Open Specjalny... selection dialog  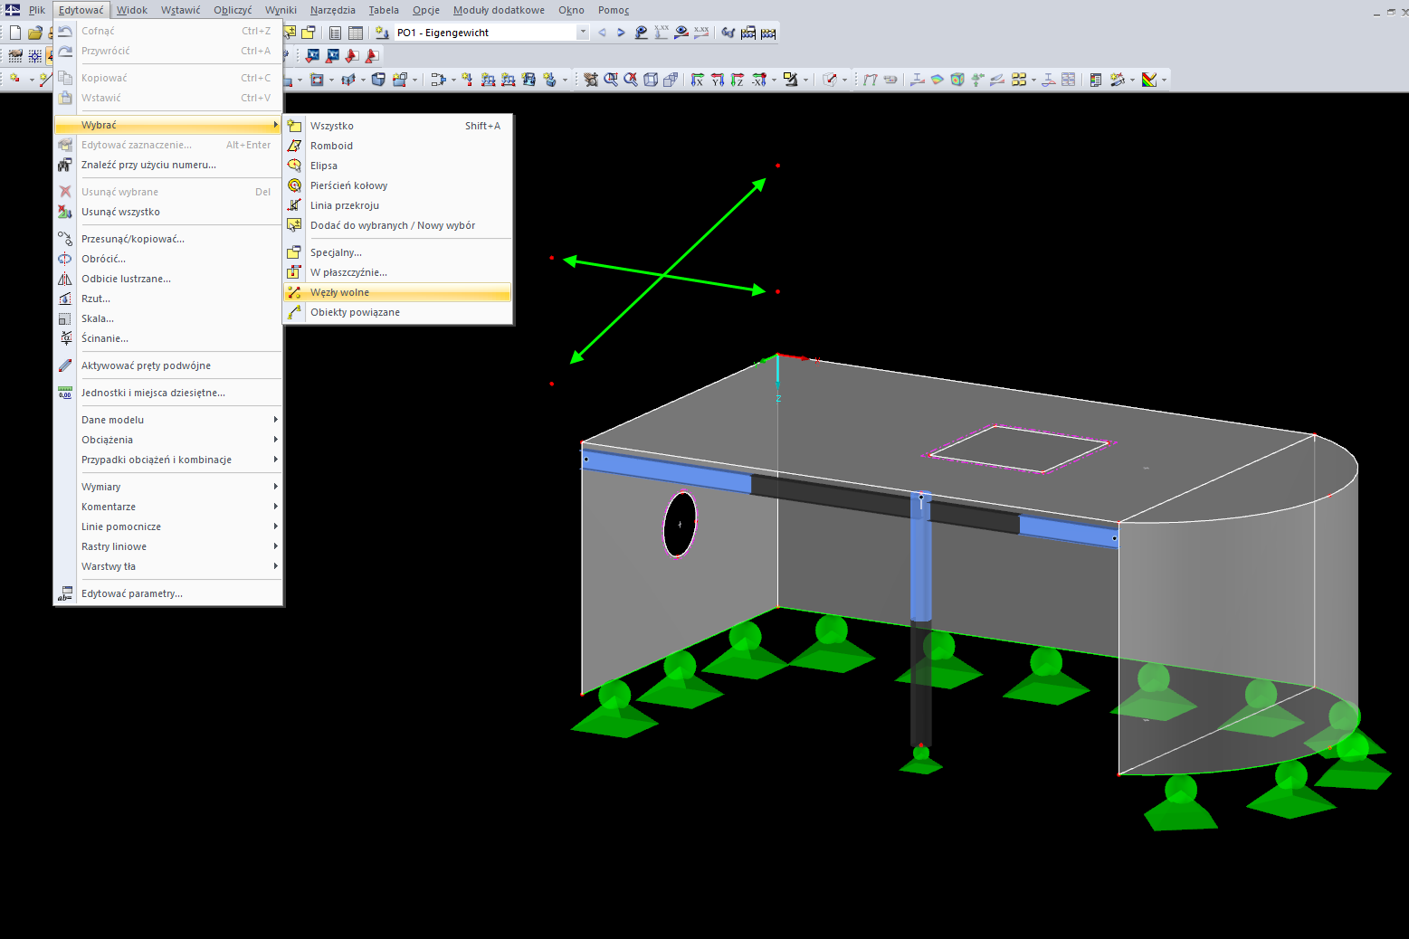[398, 252]
